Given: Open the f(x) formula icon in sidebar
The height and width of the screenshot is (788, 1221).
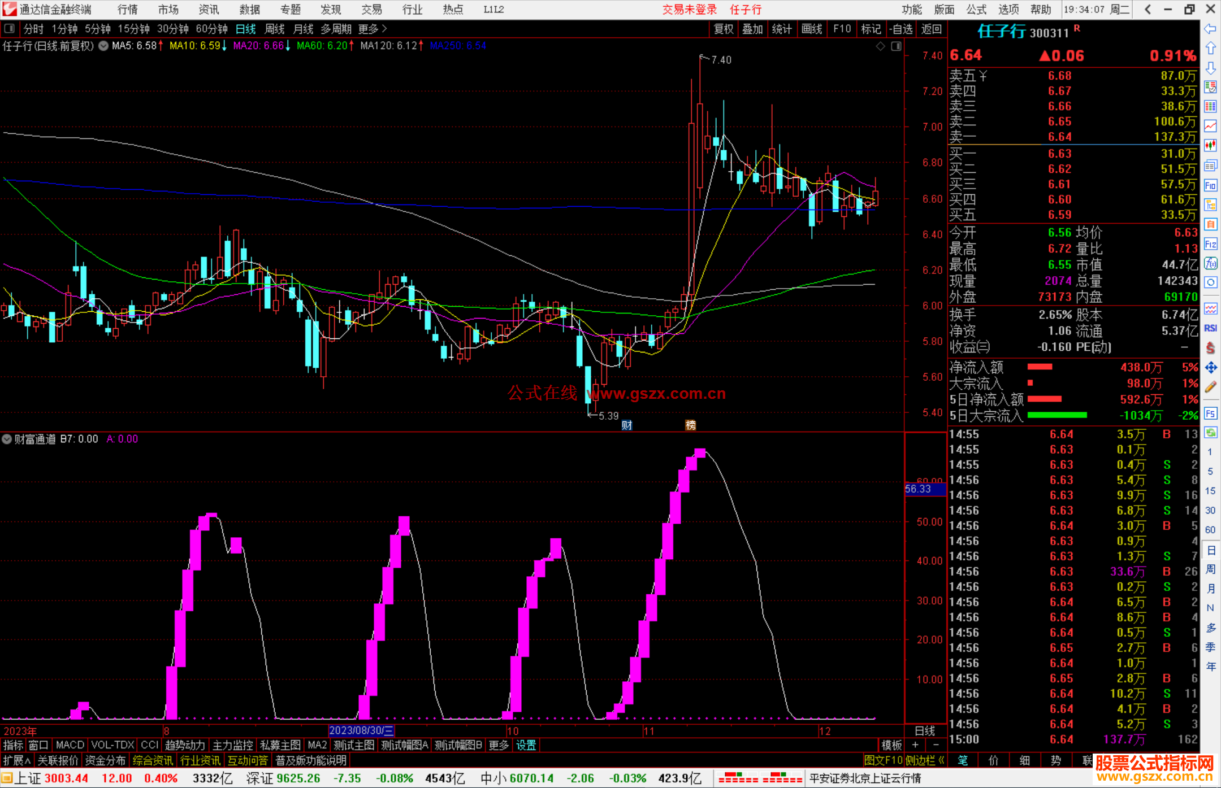Looking at the screenshot, I should pos(1210,263).
